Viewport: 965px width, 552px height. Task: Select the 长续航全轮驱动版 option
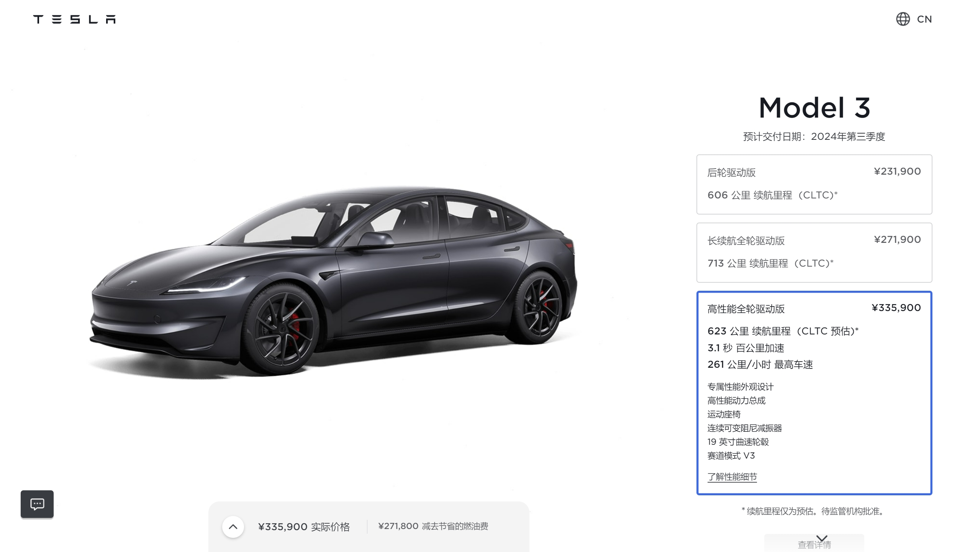814,252
